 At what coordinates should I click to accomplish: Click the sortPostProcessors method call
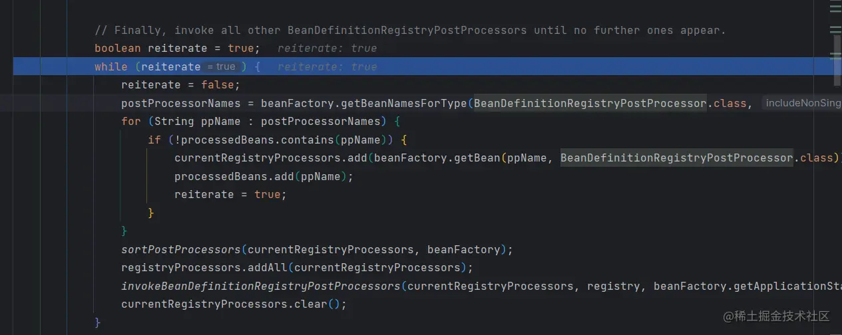[x=180, y=249]
